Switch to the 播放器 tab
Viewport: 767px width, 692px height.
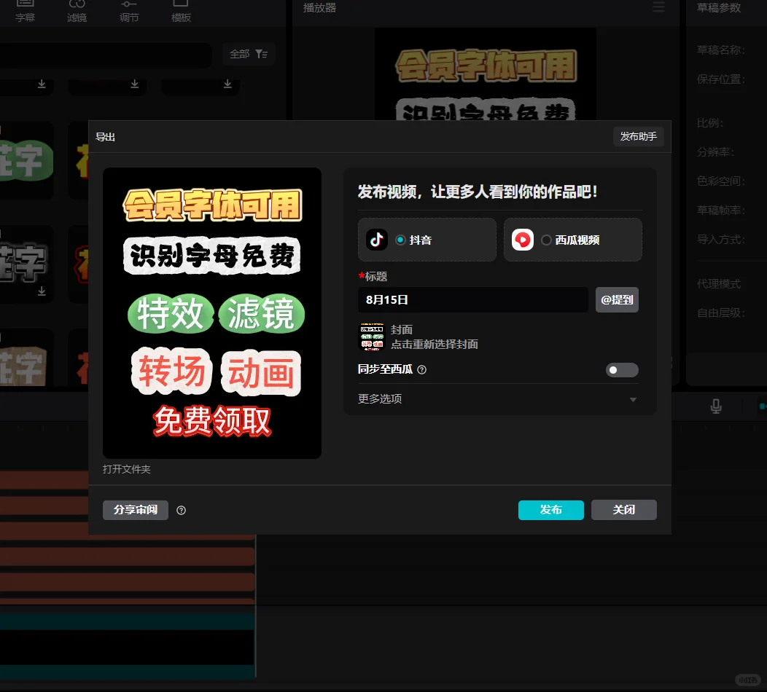pyautogui.click(x=319, y=9)
